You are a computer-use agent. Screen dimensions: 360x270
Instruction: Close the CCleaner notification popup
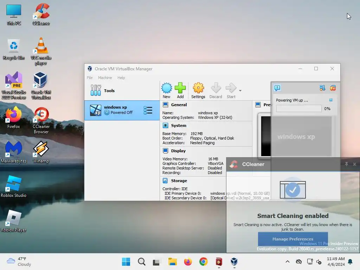354,164
